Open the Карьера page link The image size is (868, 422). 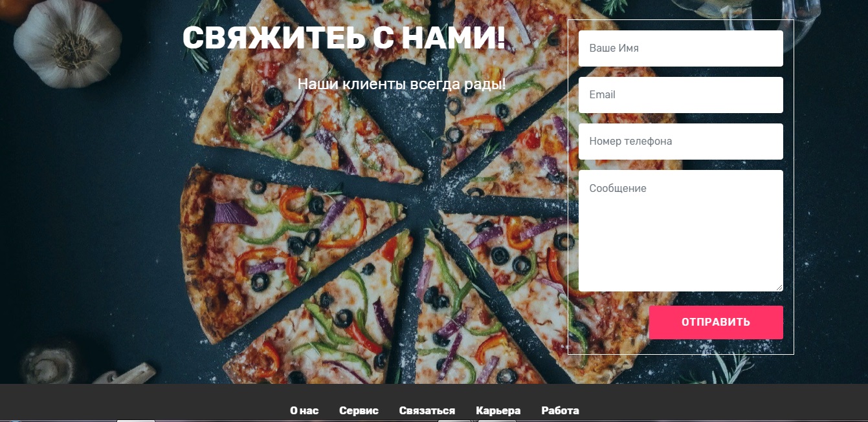coord(498,410)
